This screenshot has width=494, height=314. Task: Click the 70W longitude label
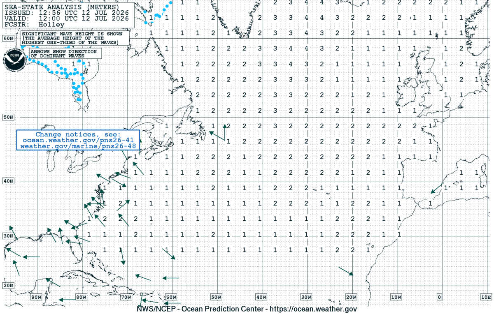126,297
